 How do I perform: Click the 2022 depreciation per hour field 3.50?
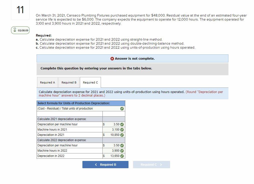coord(114,145)
